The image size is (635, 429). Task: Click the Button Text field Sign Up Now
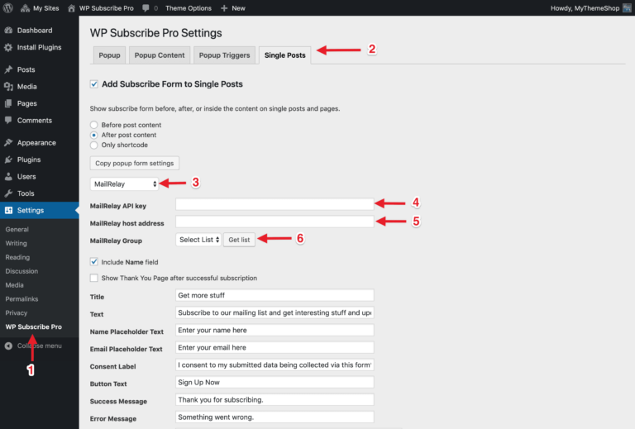click(275, 383)
